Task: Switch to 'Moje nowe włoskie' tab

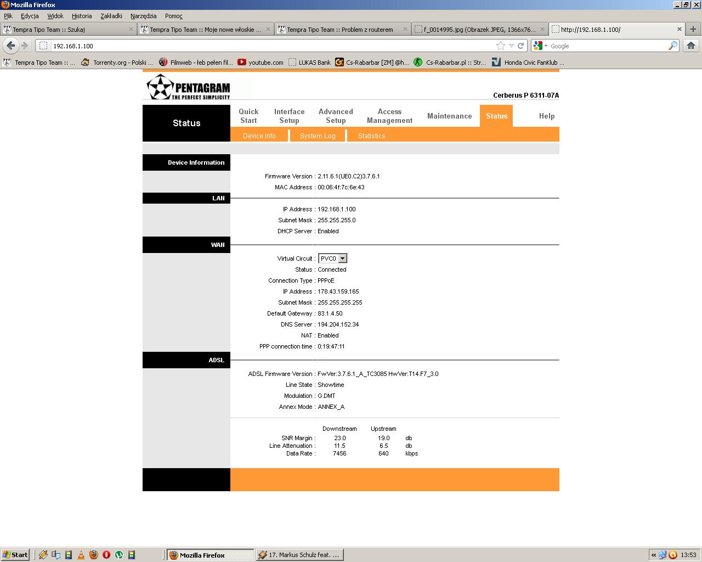Action: coord(205,29)
